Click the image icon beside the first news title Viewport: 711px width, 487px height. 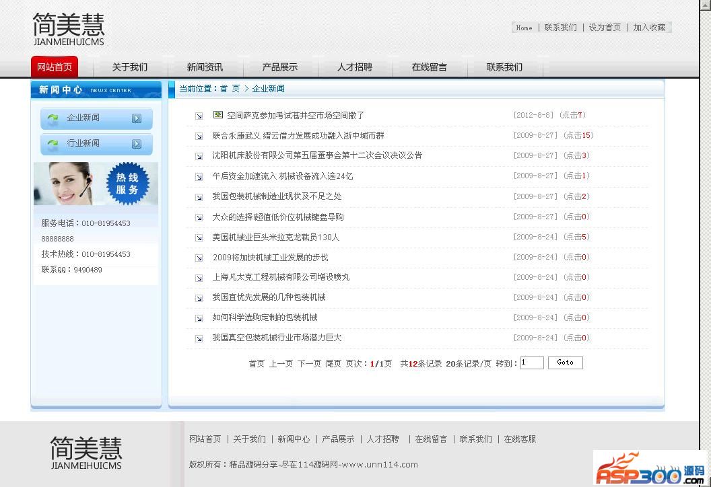[x=217, y=115]
